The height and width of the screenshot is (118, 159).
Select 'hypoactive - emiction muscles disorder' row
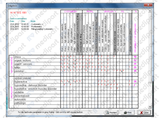pyautogui.click(x=37, y=89)
